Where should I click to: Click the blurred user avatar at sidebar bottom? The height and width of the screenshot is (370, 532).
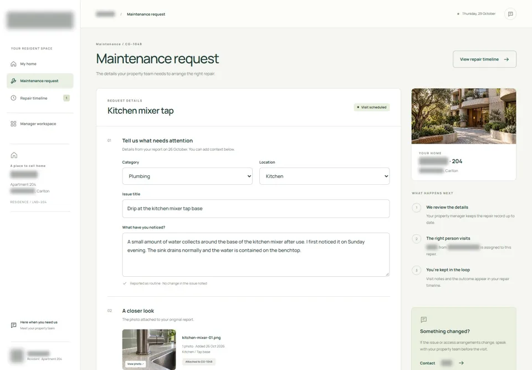tap(17, 356)
